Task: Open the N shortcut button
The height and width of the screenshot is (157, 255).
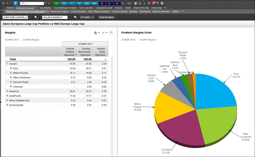Action: pos(79,3)
